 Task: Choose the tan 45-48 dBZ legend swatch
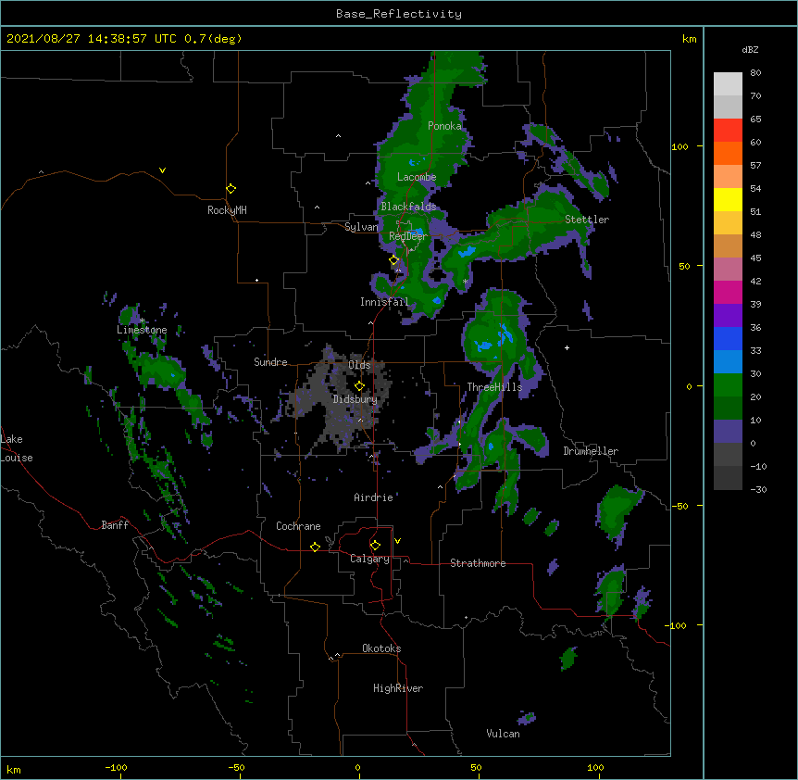pyautogui.click(x=728, y=245)
